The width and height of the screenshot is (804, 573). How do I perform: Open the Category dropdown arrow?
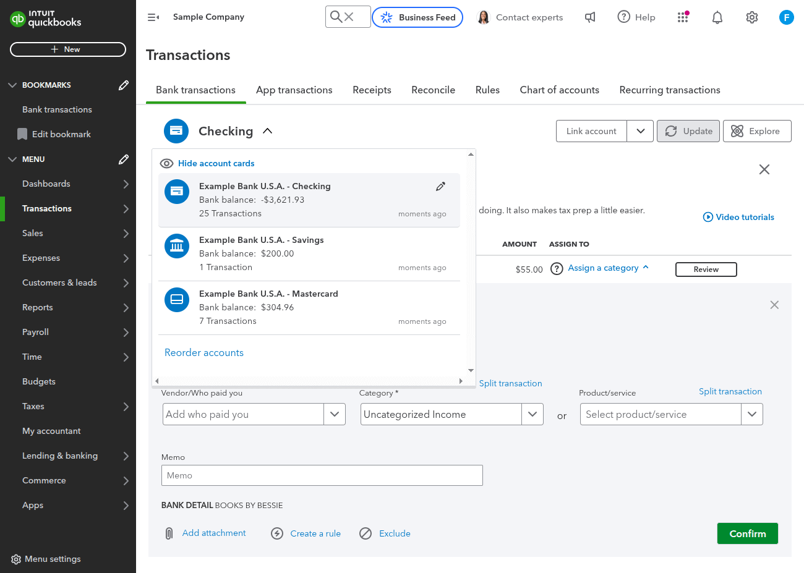532,414
